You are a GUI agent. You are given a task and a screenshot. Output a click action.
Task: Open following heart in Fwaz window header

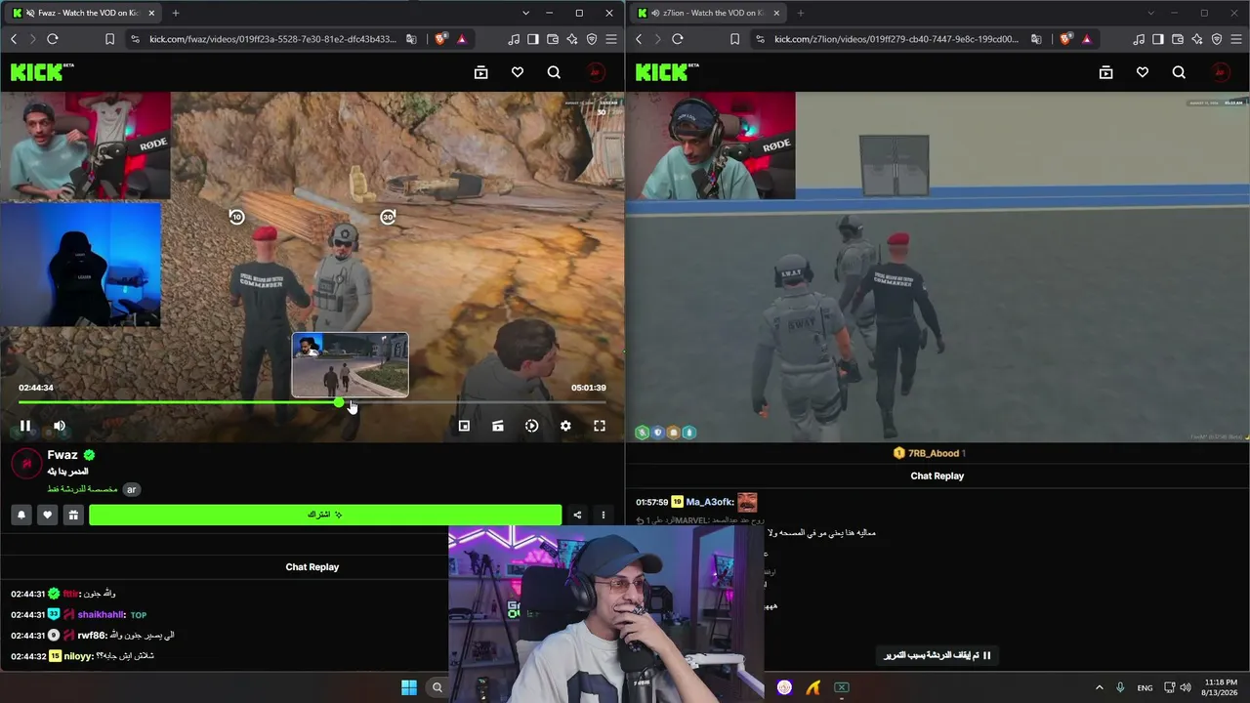tap(518, 72)
